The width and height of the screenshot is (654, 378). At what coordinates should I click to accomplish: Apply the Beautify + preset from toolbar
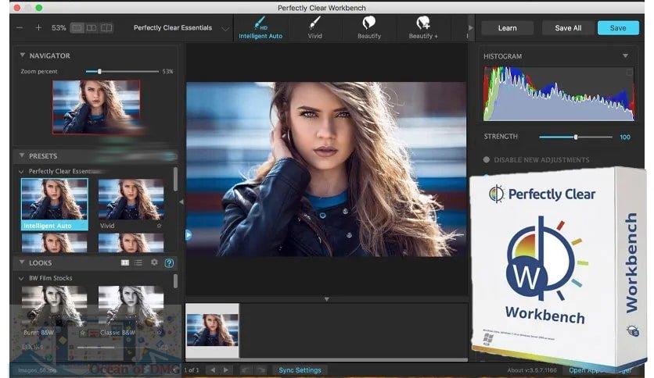tap(423, 23)
